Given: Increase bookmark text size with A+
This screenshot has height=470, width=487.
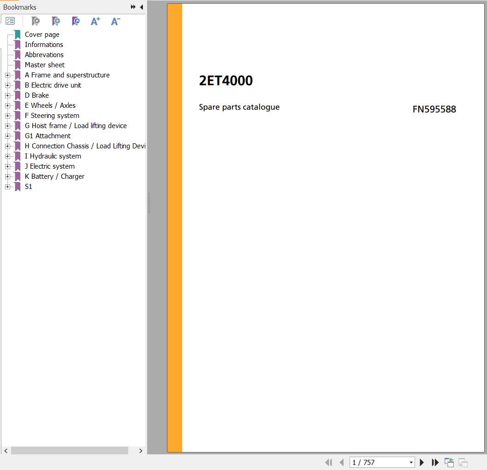Looking at the screenshot, I should pyautogui.click(x=95, y=21).
